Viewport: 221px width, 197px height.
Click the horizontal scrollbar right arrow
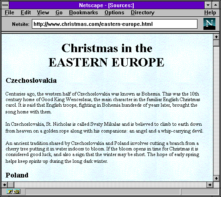coord(210,185)
